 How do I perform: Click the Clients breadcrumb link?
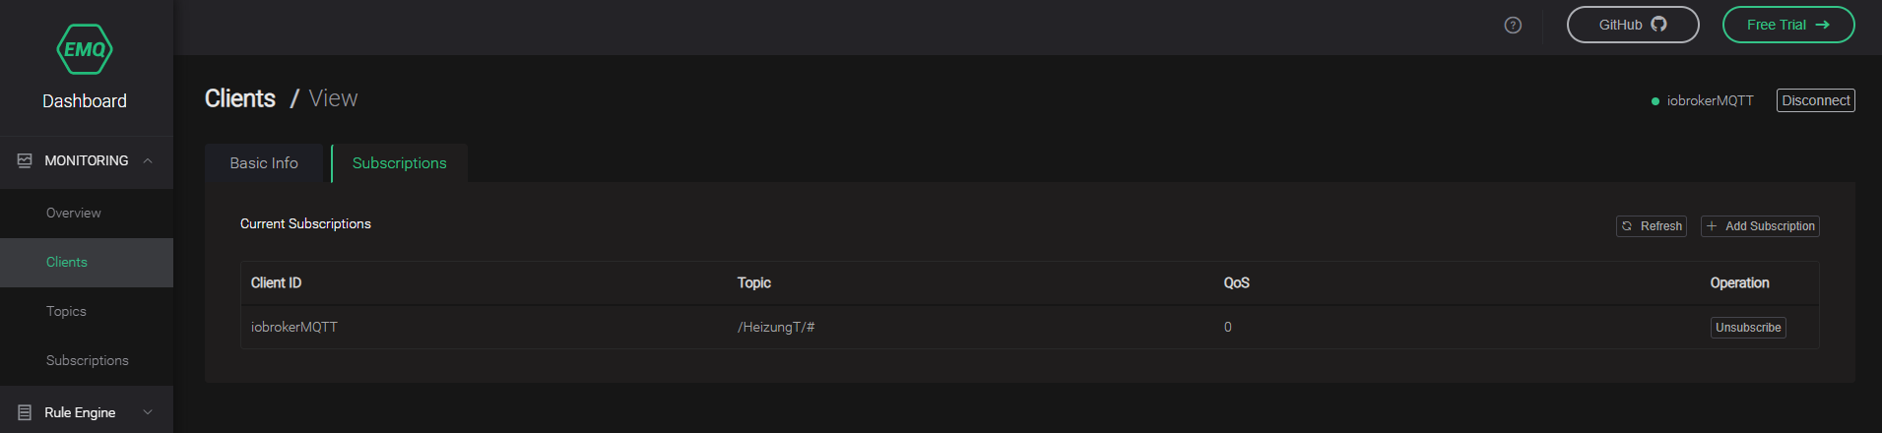click(240, 98)
